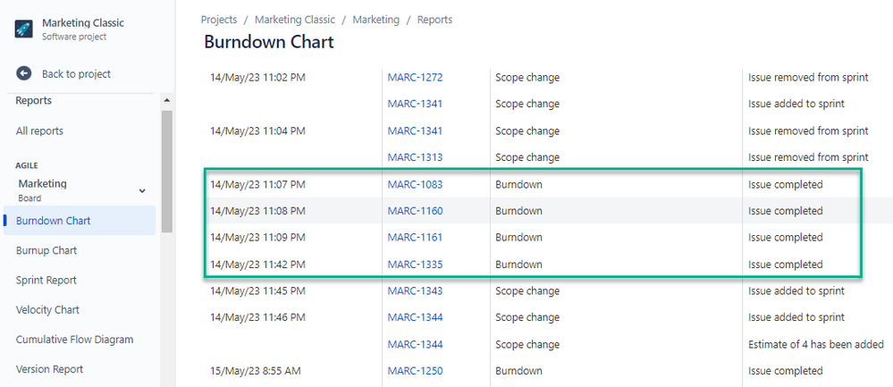
Task: Click the Burndown Chart page heading
Action: pos(269,42)
